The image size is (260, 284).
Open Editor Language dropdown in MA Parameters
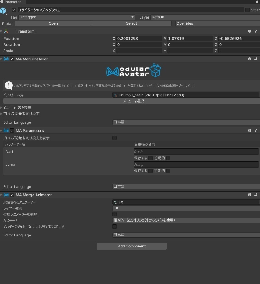(x=186, y=186)
